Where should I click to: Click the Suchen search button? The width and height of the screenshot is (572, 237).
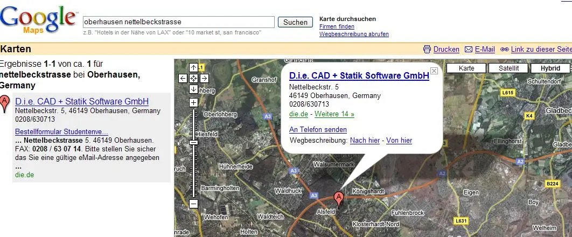(x=296, y=22)
